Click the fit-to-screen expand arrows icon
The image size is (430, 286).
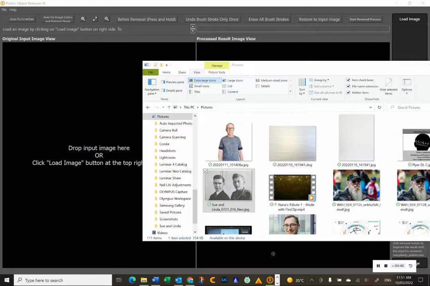coord(95,19)
